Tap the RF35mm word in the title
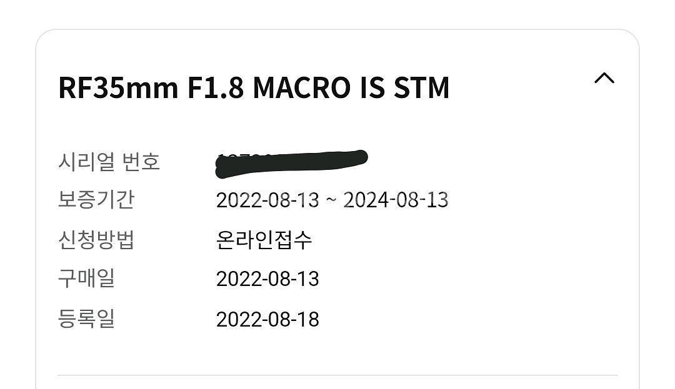The height and width of the screenshot is (389, 675). click(x=118, y=89)
